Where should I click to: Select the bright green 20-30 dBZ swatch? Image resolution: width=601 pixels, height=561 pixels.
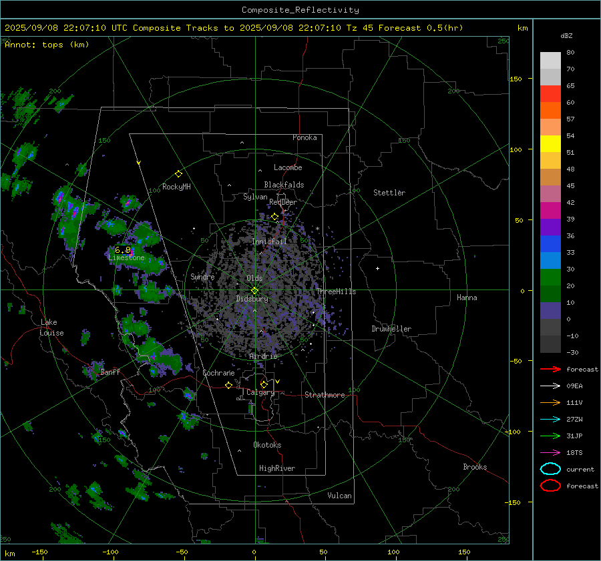(550, 277)
